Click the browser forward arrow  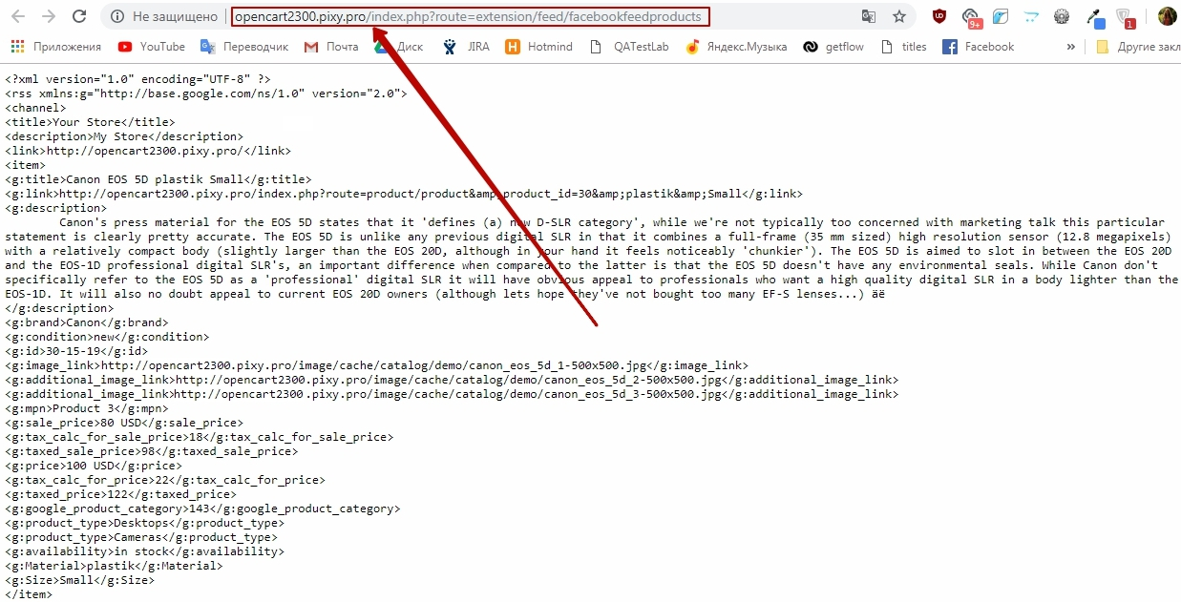49,16
